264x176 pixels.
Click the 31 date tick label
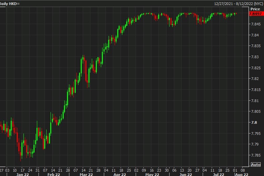point(38,170)
